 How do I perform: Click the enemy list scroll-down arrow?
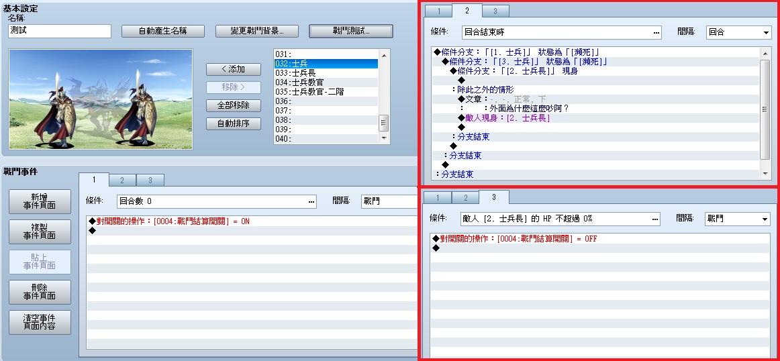click(383, 138)
